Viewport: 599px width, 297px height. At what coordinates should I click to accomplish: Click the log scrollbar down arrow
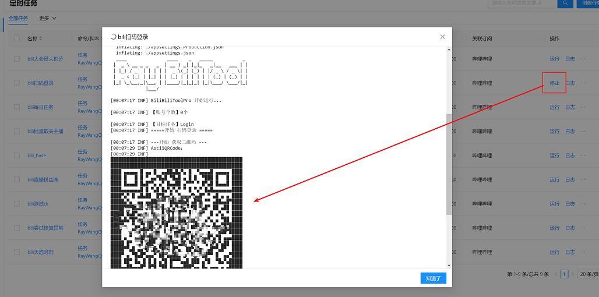tap(449, 265)
